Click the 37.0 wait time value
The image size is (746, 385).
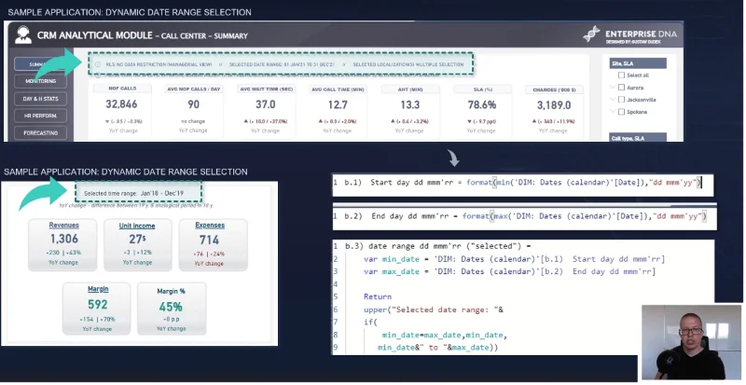266,104
